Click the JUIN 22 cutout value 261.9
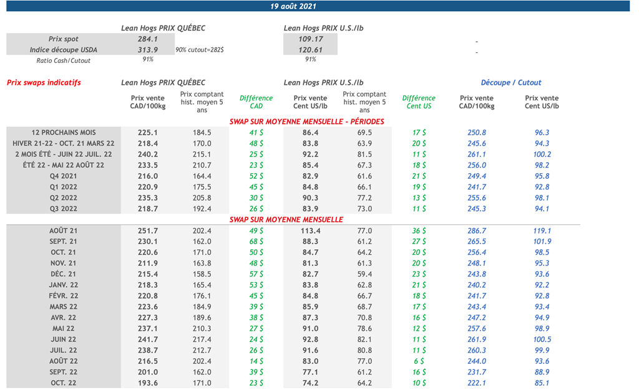This screenshot has width=639, height=390. click(x=477, y=340)
